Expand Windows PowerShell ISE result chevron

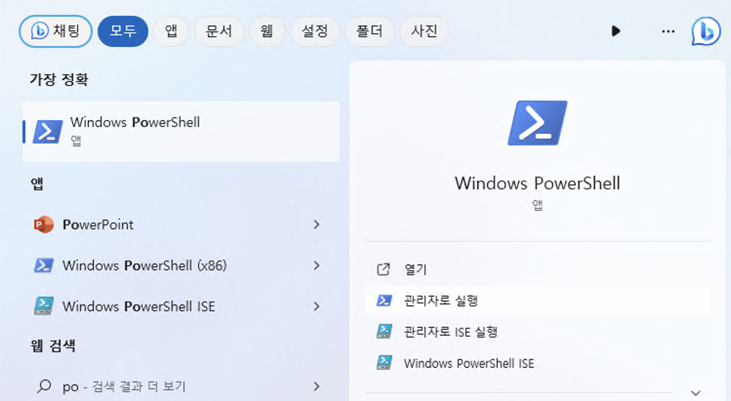(317, 306)
